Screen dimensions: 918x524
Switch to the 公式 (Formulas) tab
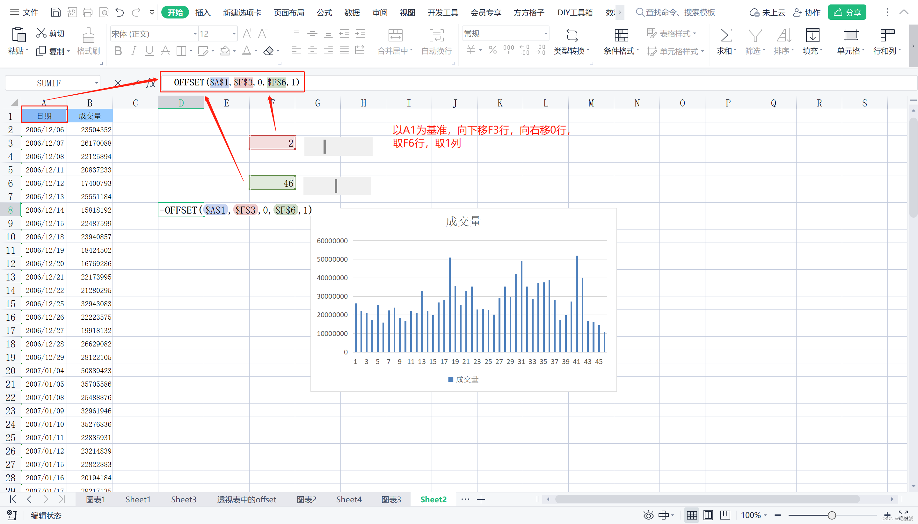click(324, 13)
